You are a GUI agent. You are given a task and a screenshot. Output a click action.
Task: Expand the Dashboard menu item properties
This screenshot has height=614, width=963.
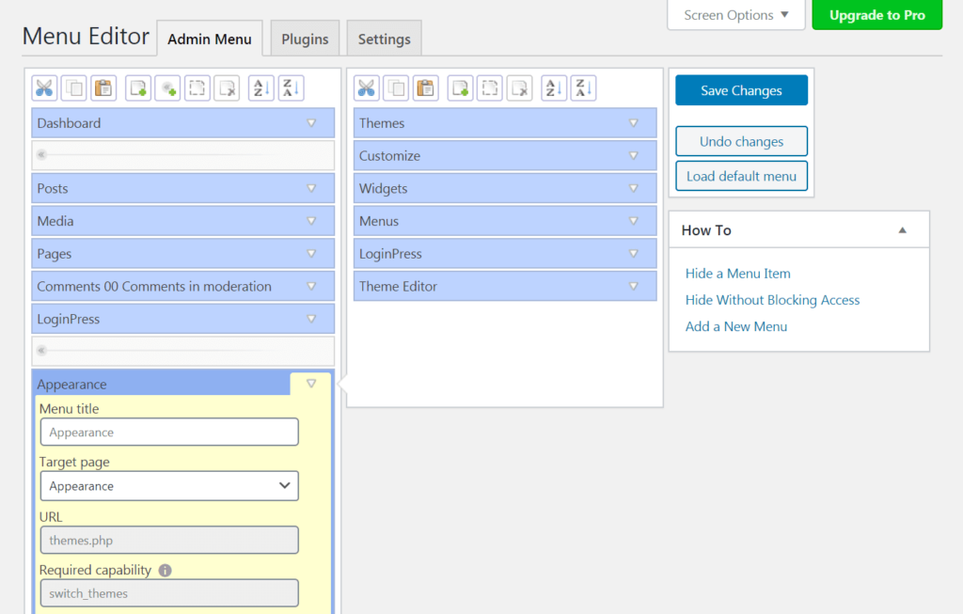(310, 122)
